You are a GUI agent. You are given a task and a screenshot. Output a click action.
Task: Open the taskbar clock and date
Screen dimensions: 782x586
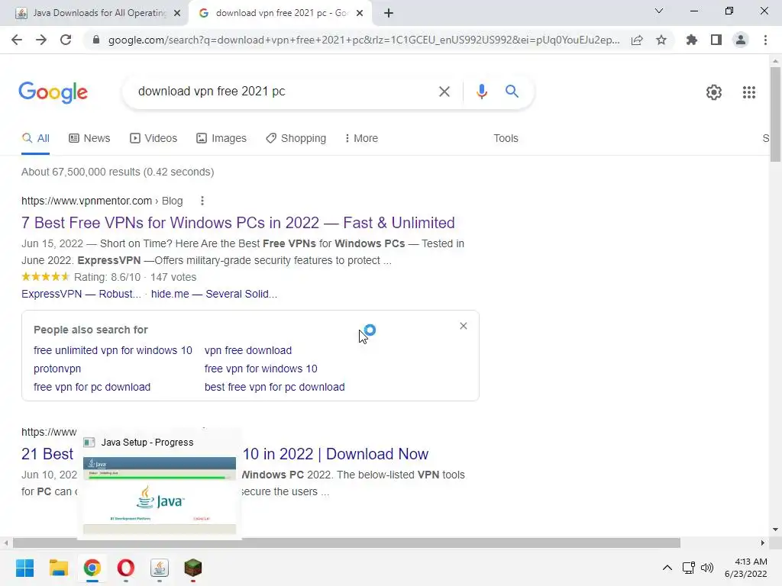745,568
